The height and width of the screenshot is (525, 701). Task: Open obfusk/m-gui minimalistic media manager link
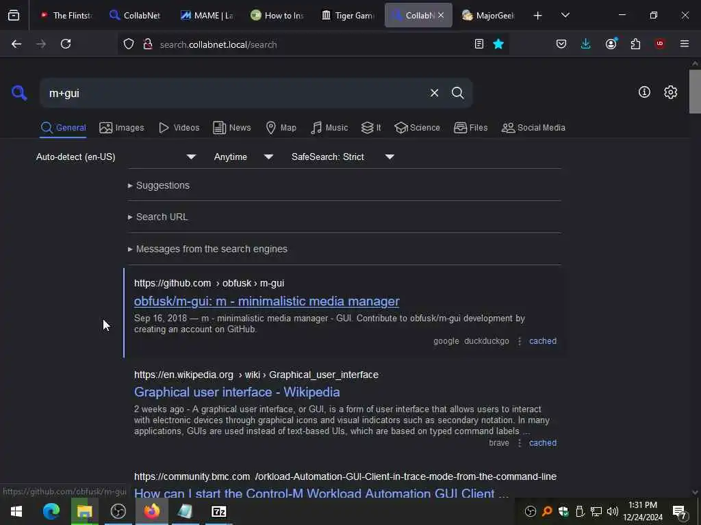click(x=267, y=301)
